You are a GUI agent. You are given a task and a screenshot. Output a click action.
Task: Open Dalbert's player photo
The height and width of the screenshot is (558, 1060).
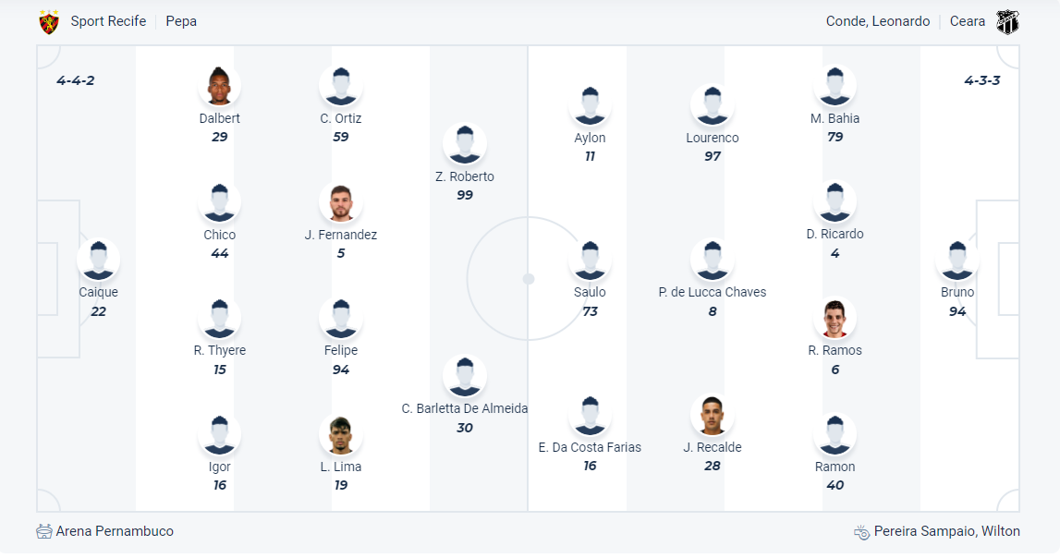tap(219, 87)
